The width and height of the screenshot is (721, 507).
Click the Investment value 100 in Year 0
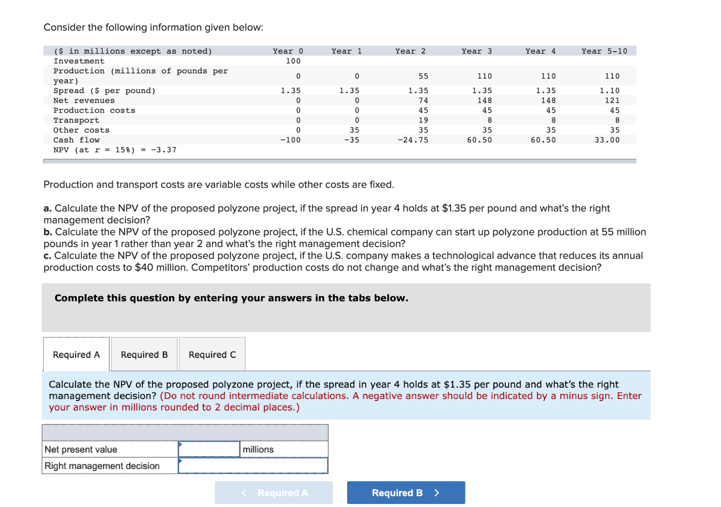[x=293, y=61]
